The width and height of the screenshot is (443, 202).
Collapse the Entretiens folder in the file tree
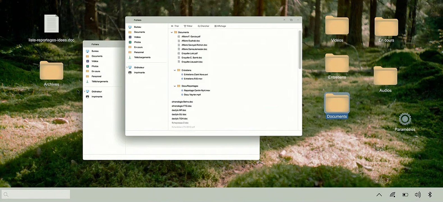175,70
